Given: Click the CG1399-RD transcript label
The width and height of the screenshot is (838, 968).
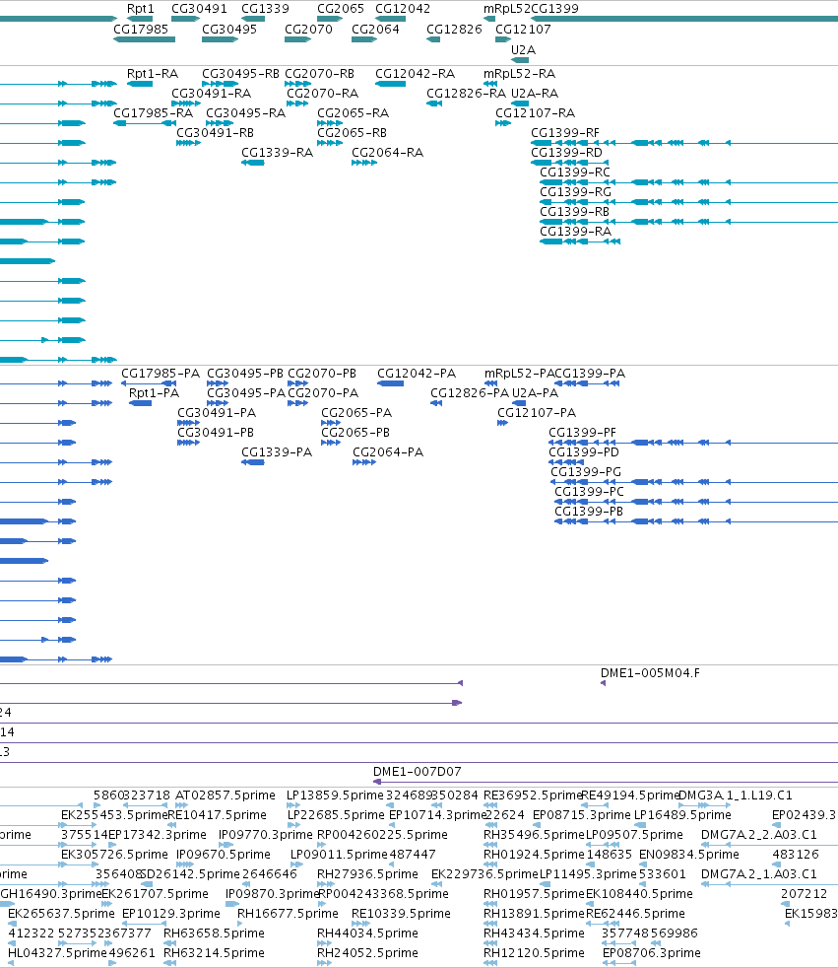Looking at the screenshot, I should pos(566,153).
